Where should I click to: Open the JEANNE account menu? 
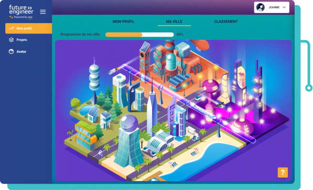pyautogui.click(x=272, y=7)
